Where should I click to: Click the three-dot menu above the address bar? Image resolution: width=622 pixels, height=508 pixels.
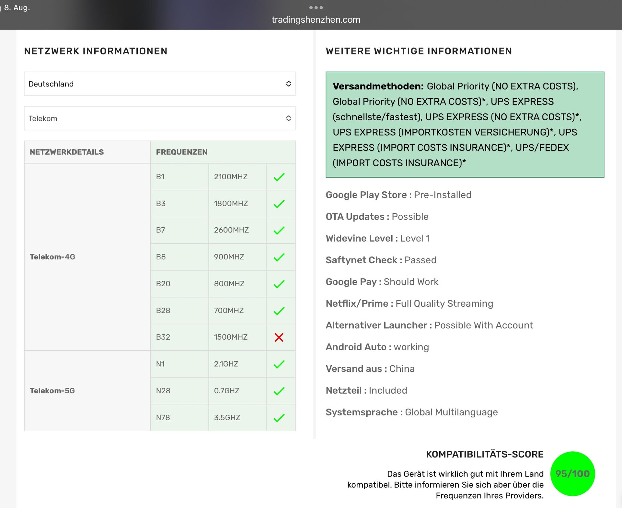pyautogui.click(x=316, y=7)
